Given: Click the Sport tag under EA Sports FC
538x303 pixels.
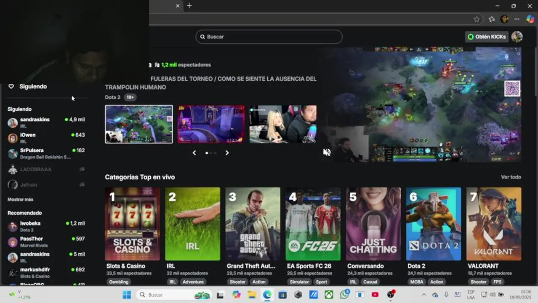Looking at the screenshot, I should point(321,282).
